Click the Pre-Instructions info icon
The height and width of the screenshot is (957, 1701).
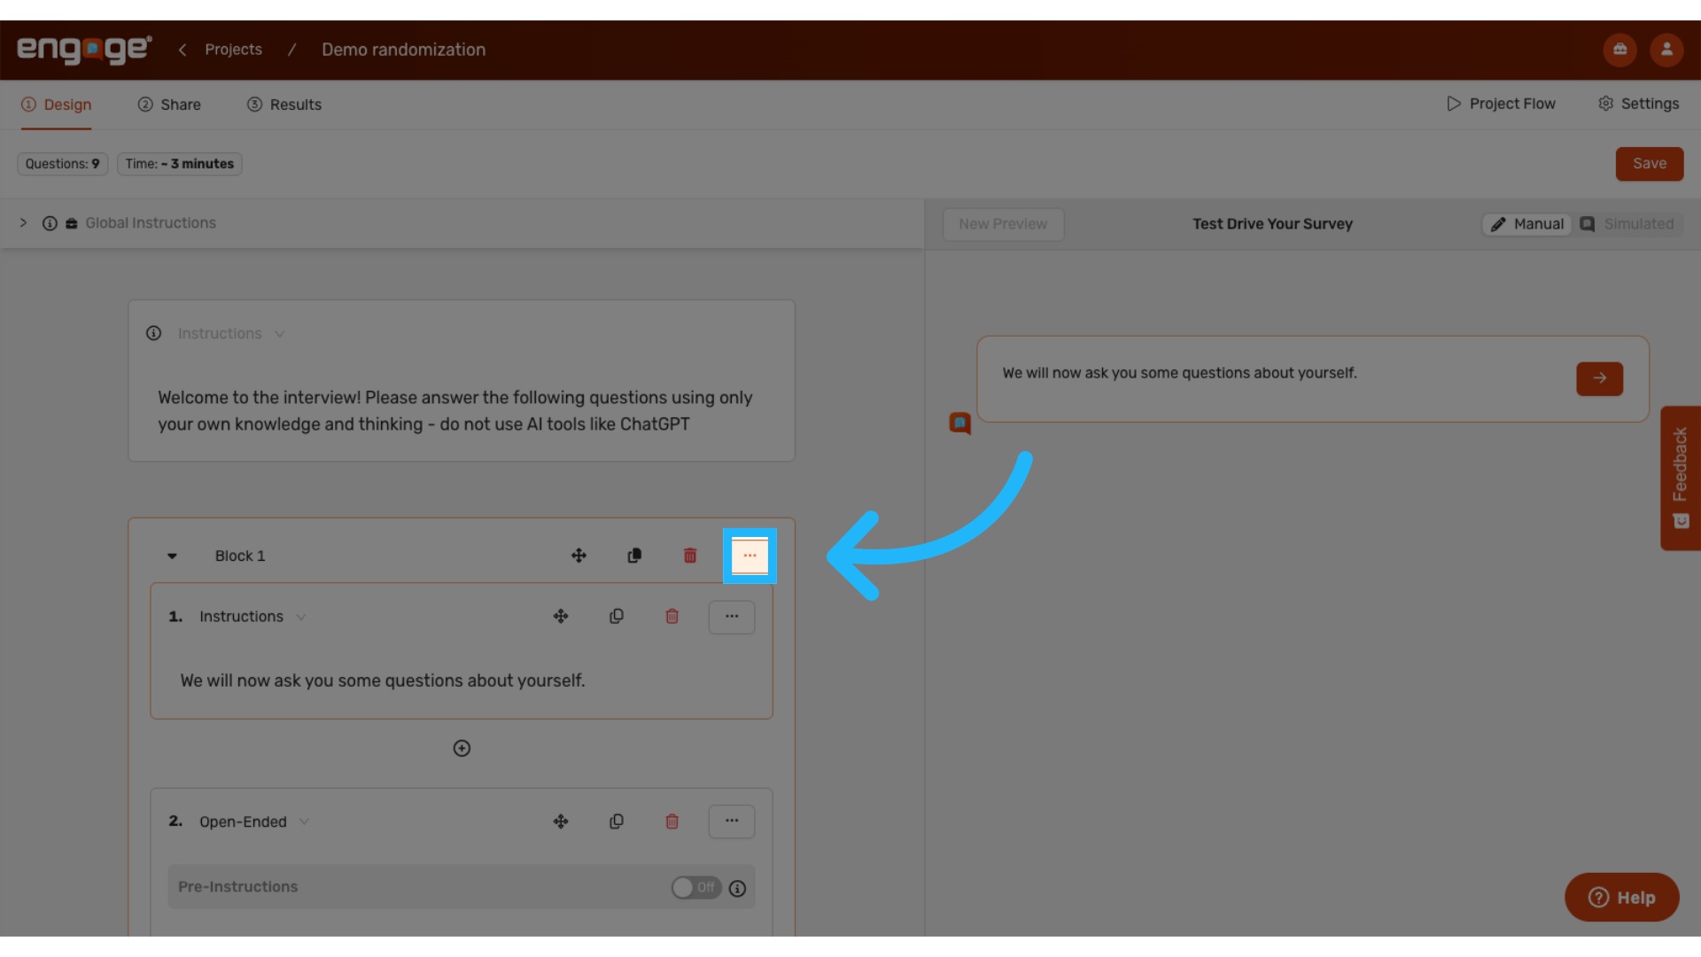click(x=737, y=889)
